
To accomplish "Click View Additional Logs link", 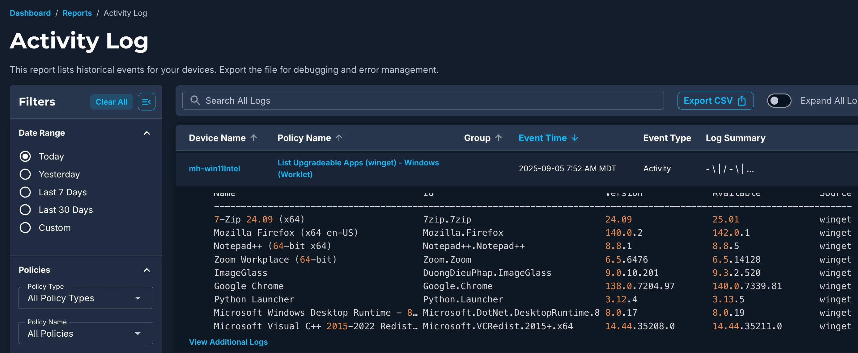I will coord(228,342).
